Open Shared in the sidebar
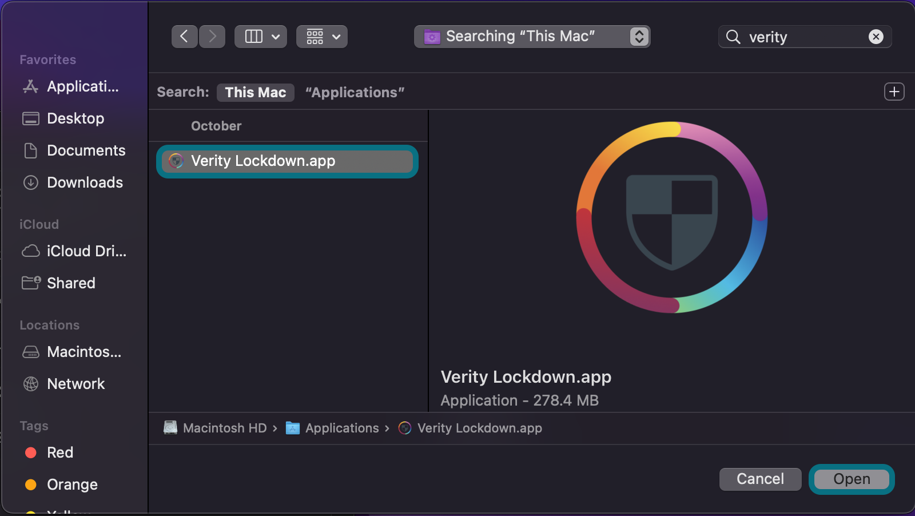Screen dimensions: 915x516 coord(71,283)
